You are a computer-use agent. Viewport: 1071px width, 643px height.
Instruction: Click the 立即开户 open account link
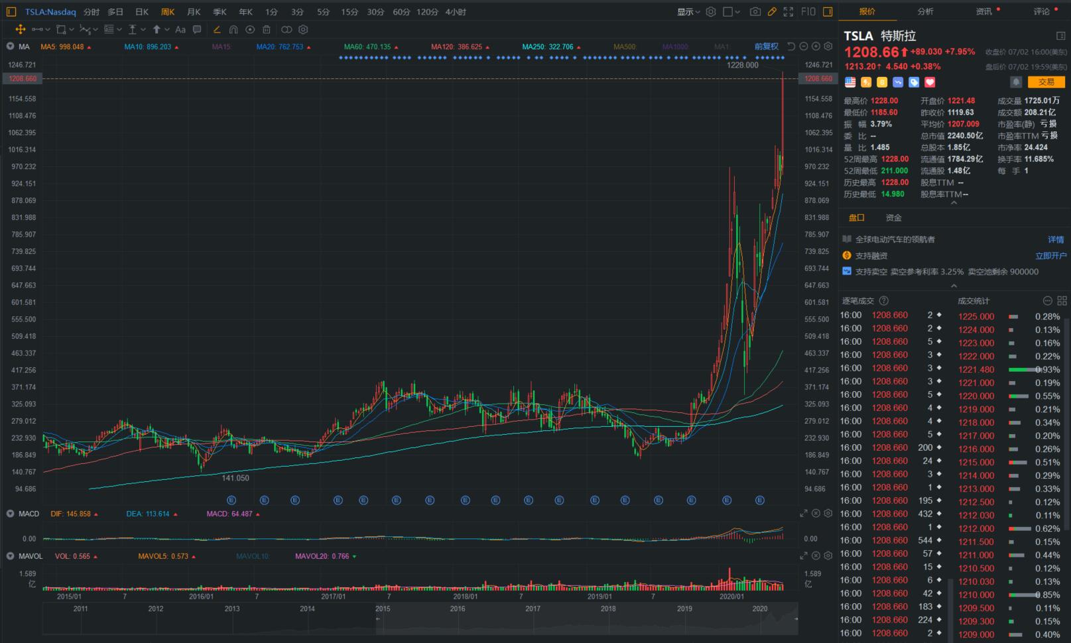click(1050, 255)
